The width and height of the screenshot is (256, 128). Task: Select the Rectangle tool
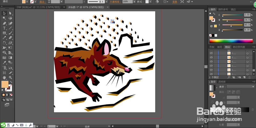4,33
